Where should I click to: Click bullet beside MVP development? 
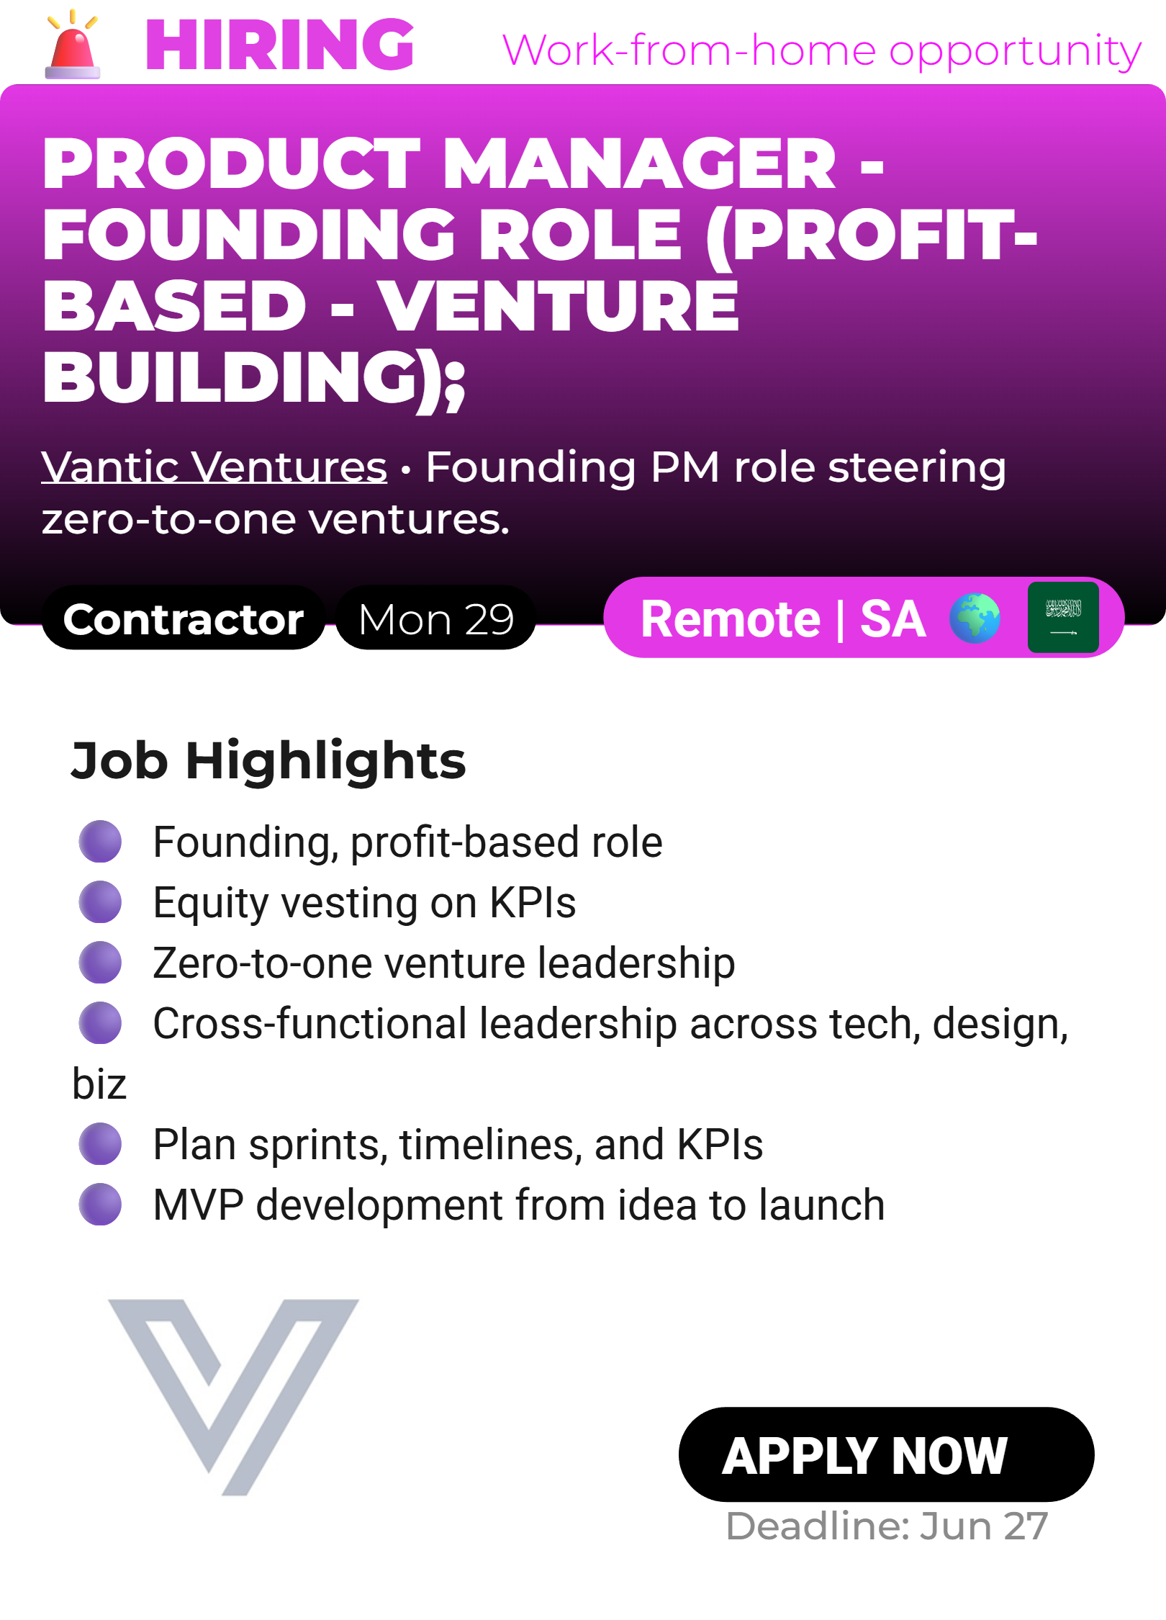[100, 1204]
